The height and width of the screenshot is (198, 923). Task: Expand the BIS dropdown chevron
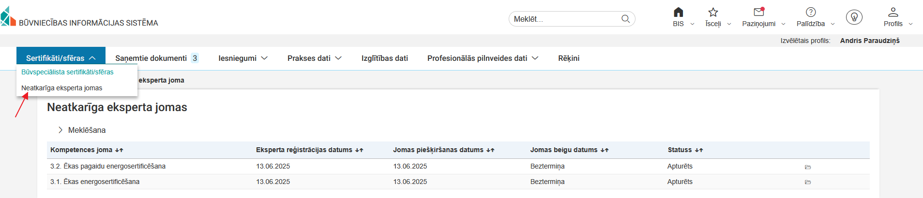click(692, 24)
